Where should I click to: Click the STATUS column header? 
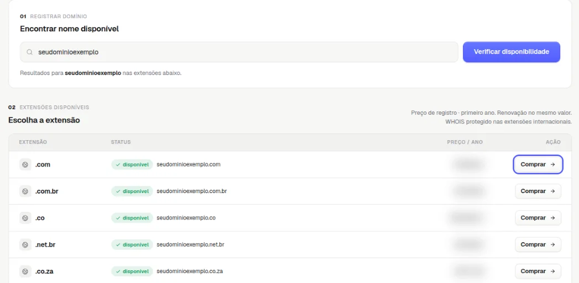coord(121,142)
